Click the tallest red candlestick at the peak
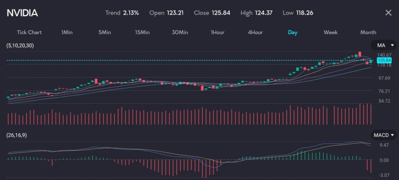399x180 pixels. tap(360, 54)
